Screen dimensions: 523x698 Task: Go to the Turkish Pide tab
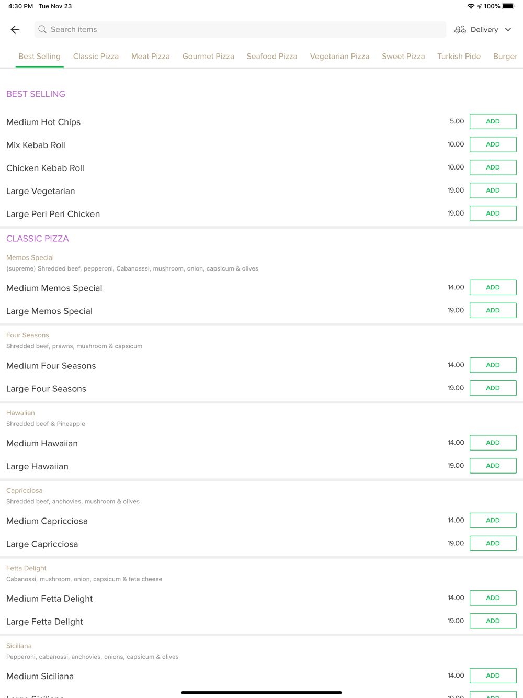[459, 57]
